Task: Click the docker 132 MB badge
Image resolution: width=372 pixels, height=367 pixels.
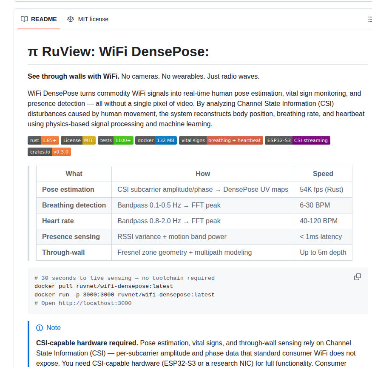Action: point(156,140)
